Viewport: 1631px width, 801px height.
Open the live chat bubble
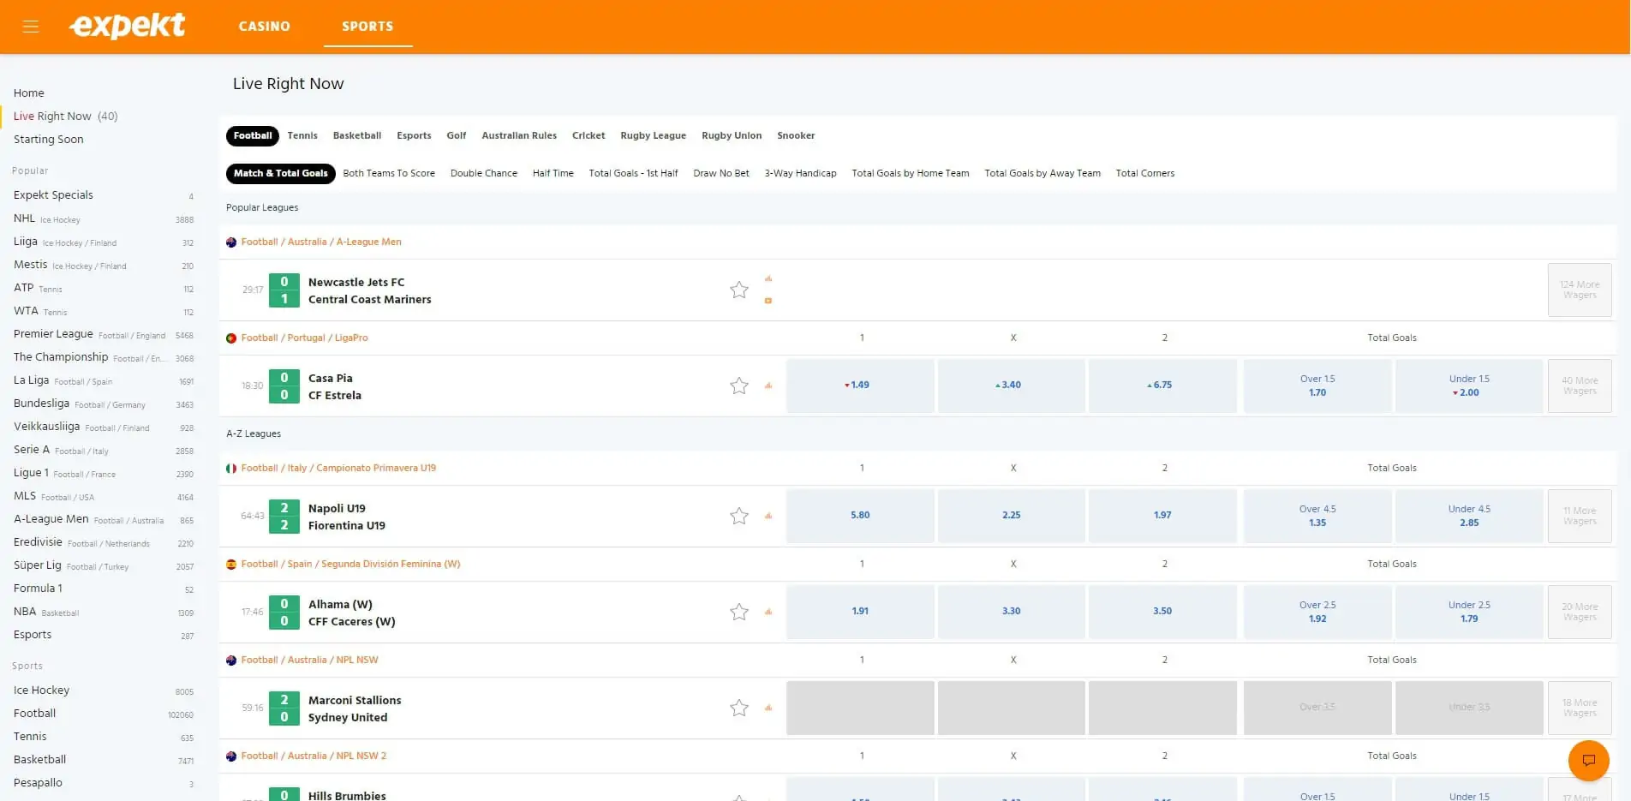point(1587,760)
